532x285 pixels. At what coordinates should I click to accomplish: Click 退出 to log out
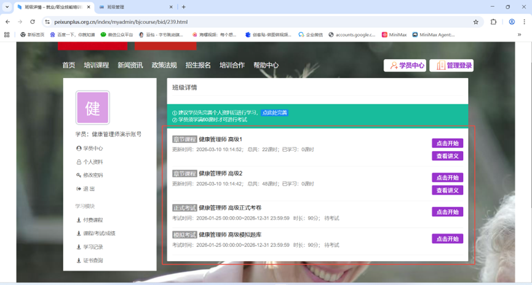[x=88, y=189]
